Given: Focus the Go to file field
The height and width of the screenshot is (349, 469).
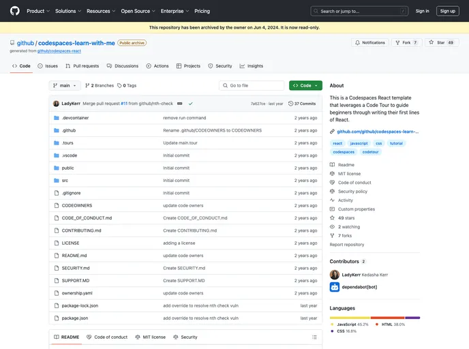Looking at the screenshot, I should [x=252, y=85].
